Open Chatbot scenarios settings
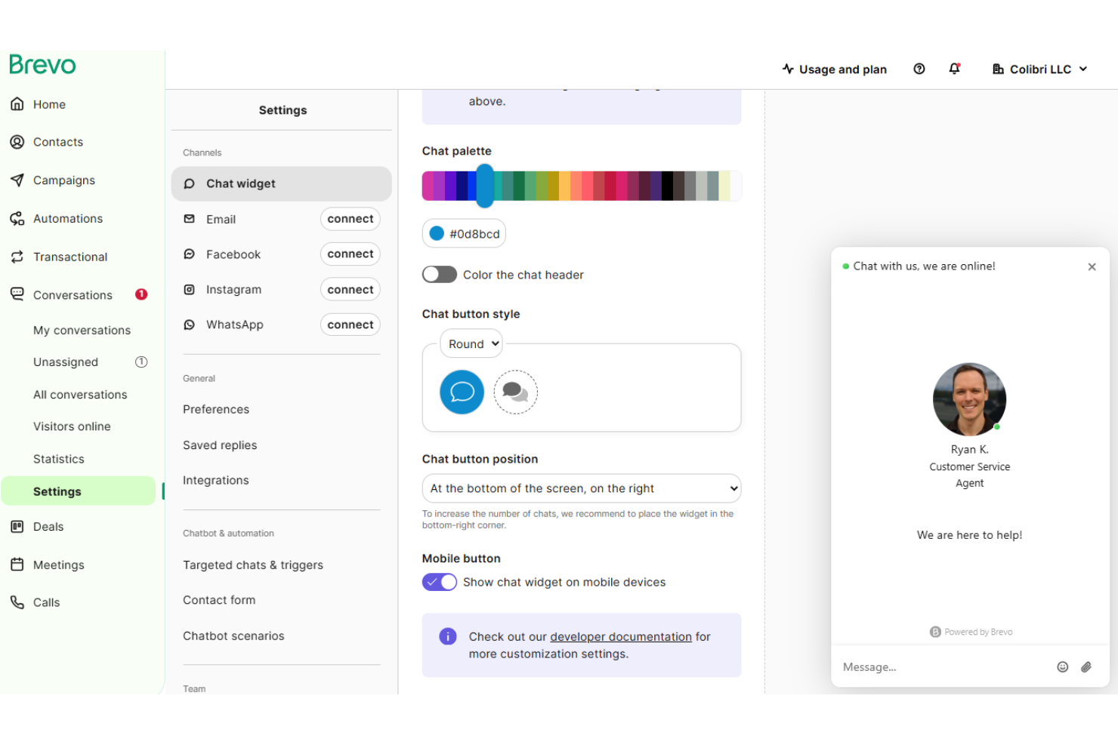Screen dimensions: 1118x745 point(233,636)
